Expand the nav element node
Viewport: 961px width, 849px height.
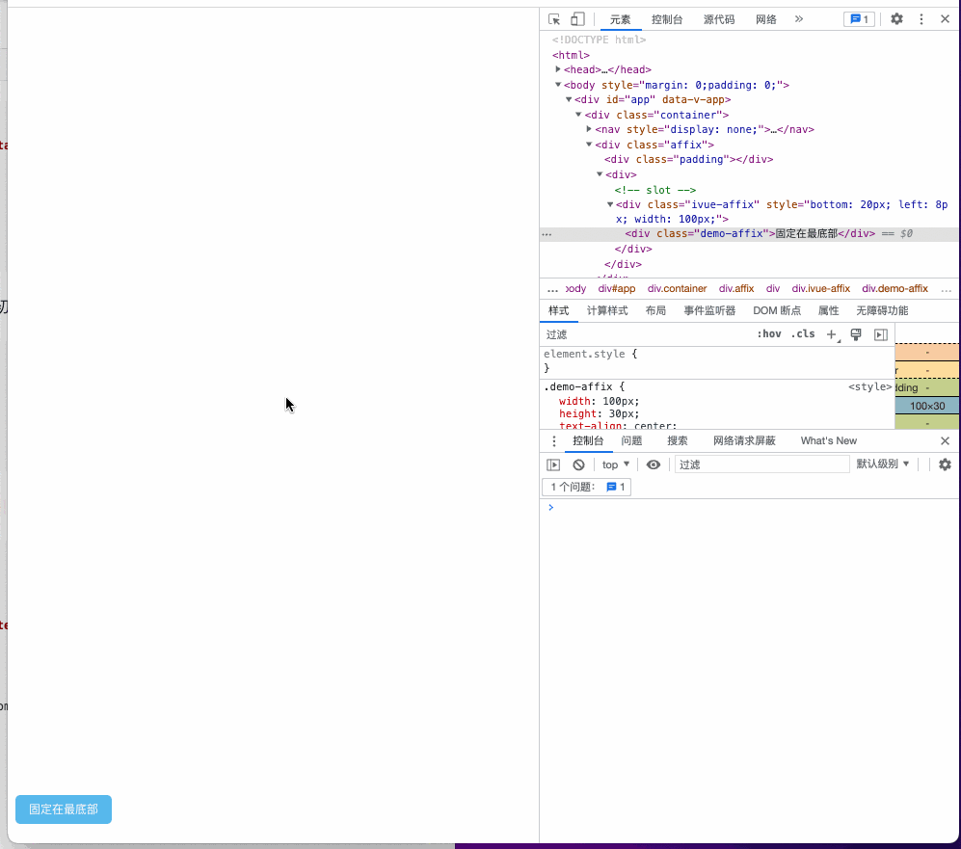click(588, 129)
